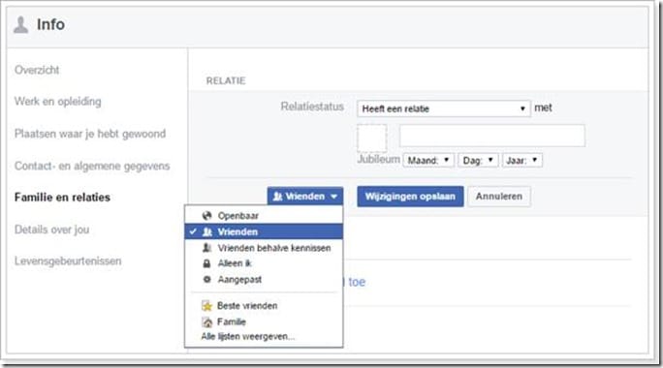Click the star icon beside Beste vrienden
This screenshot has height=368, width=663.
pos(206,305)
